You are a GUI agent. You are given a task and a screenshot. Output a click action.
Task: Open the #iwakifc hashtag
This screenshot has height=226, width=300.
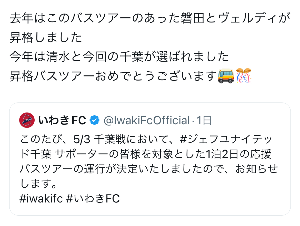point(41,199)
